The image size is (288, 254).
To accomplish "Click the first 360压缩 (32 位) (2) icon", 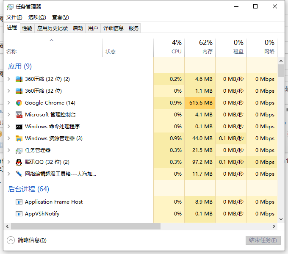I will [19, 79].
